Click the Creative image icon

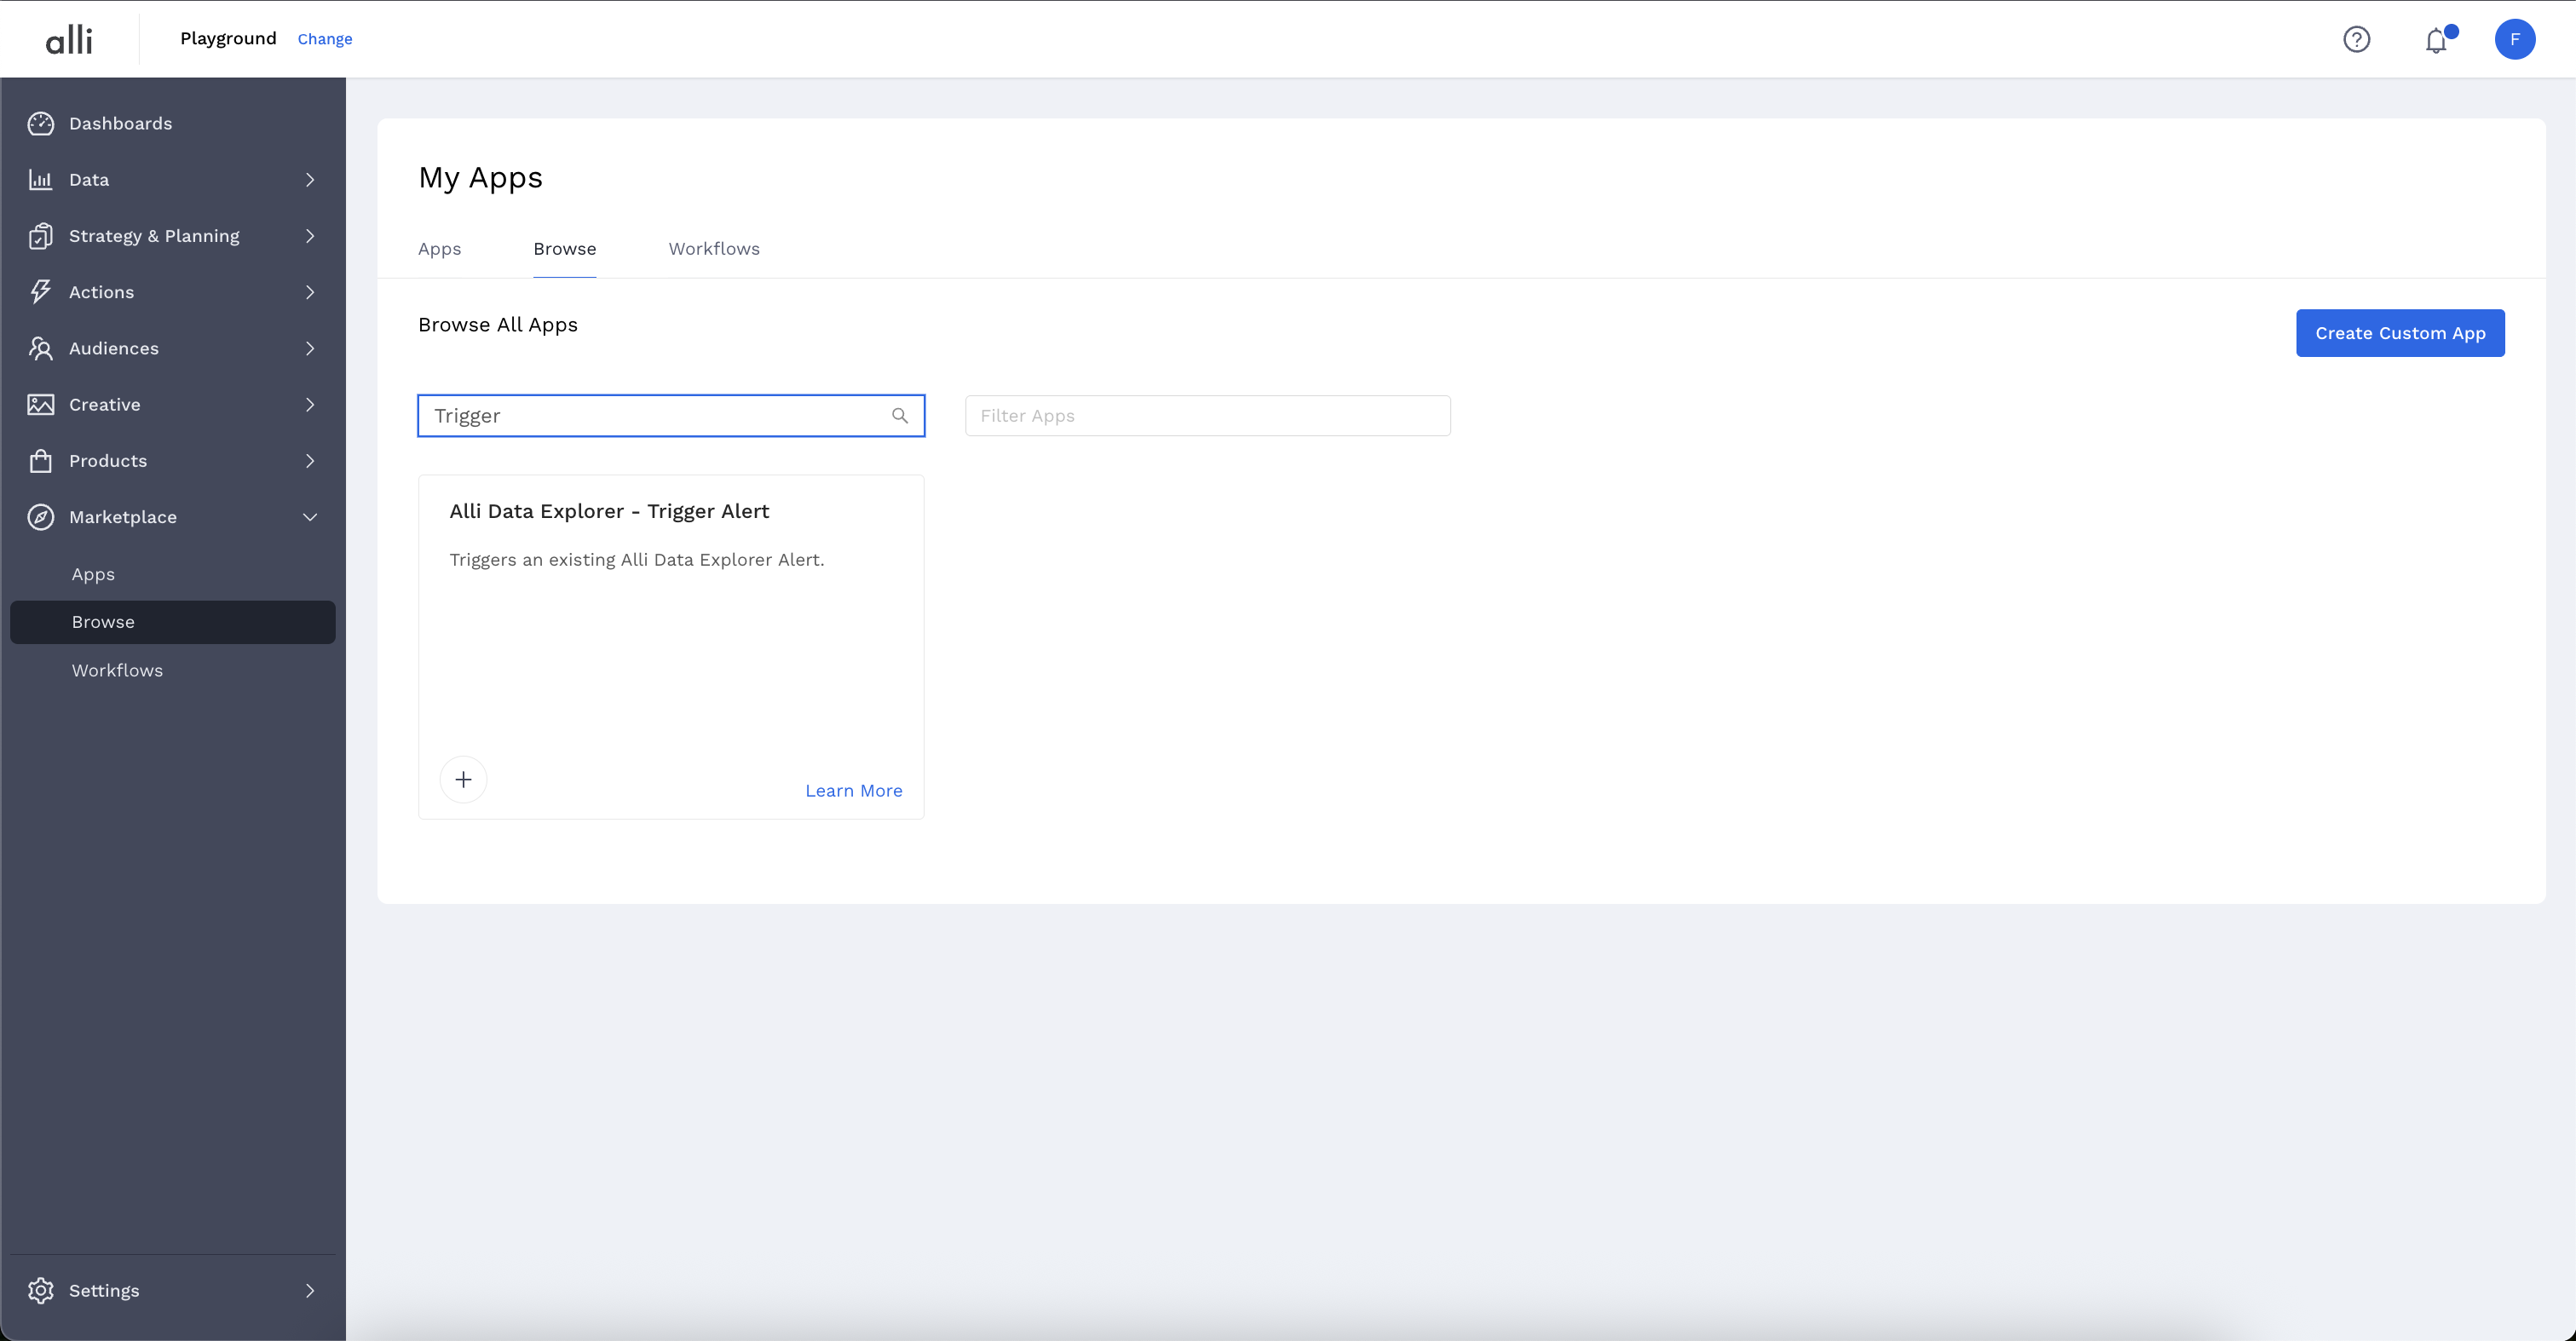(x=41, y=404)
